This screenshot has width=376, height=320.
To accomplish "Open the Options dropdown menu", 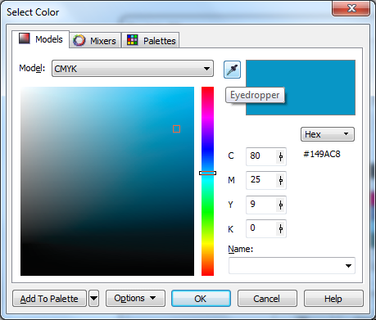I will click(x=135, y=299).
